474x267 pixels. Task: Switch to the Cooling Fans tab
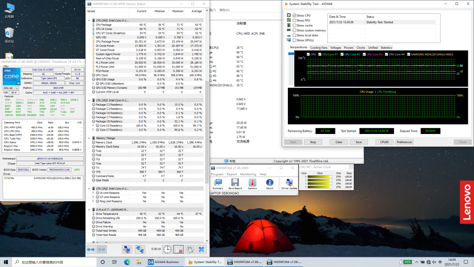tap(319, 47)
